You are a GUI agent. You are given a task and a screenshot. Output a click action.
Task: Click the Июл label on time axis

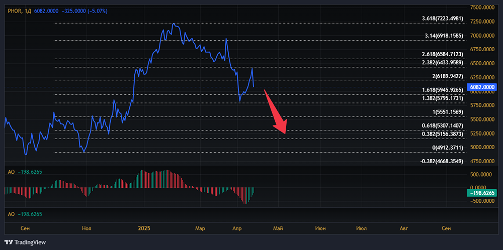click(361, 228)
